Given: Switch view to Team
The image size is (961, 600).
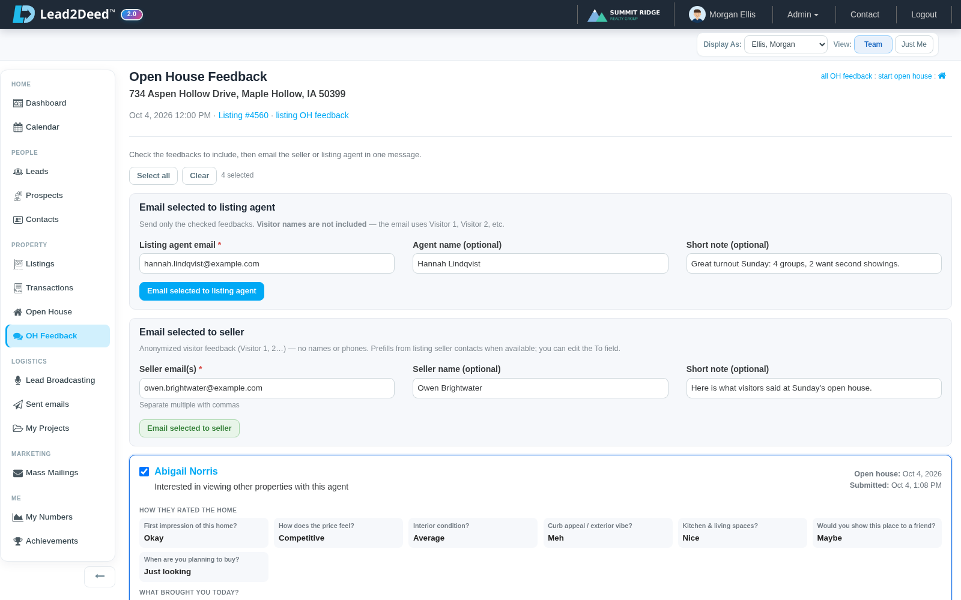Looking at the screenshot, I should (x=873, y=44).
